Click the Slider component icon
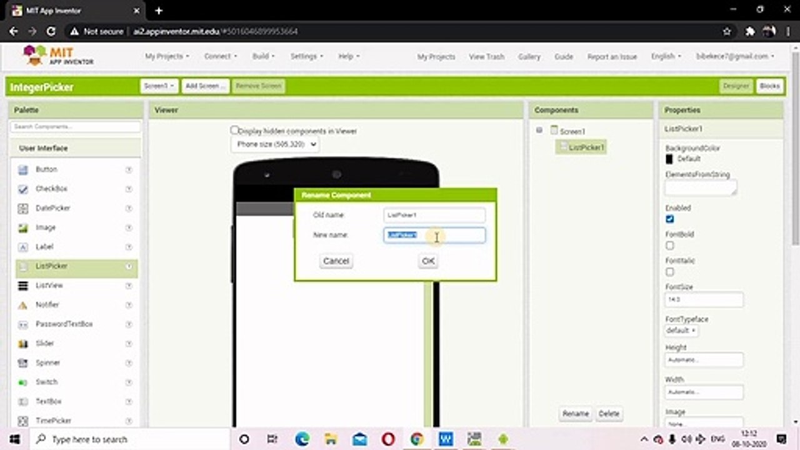 (x=23, y=344)
